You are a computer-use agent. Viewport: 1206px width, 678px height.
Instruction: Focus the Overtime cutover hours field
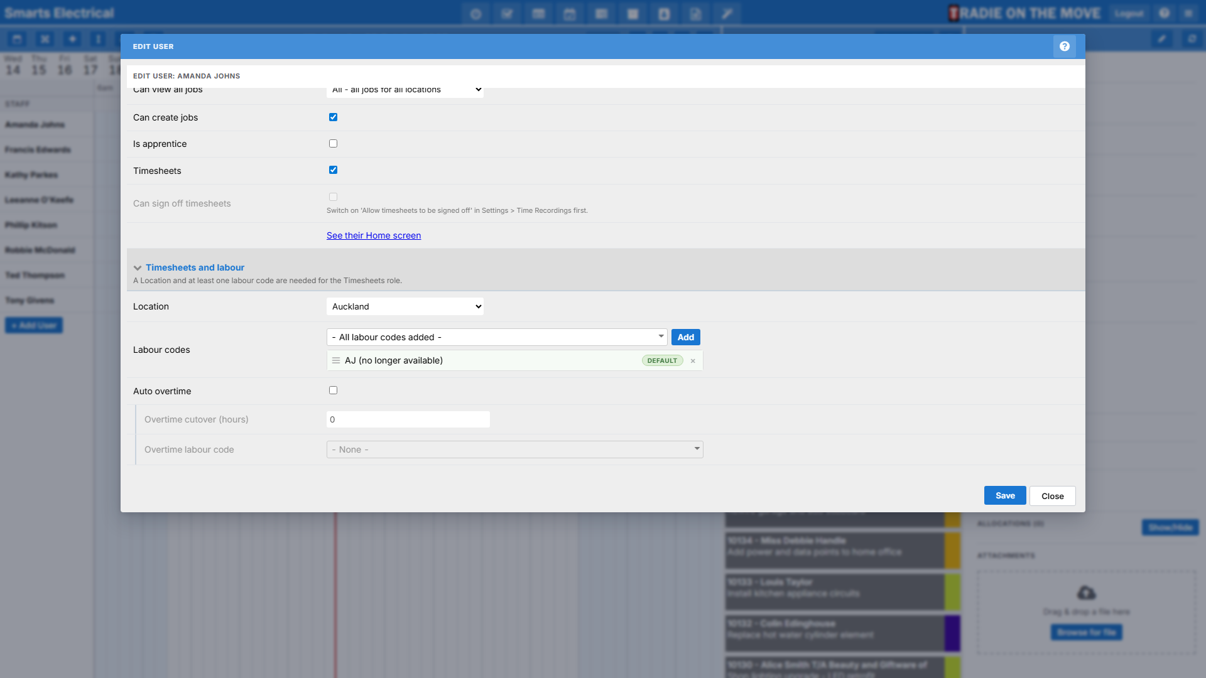click(408, 419)
